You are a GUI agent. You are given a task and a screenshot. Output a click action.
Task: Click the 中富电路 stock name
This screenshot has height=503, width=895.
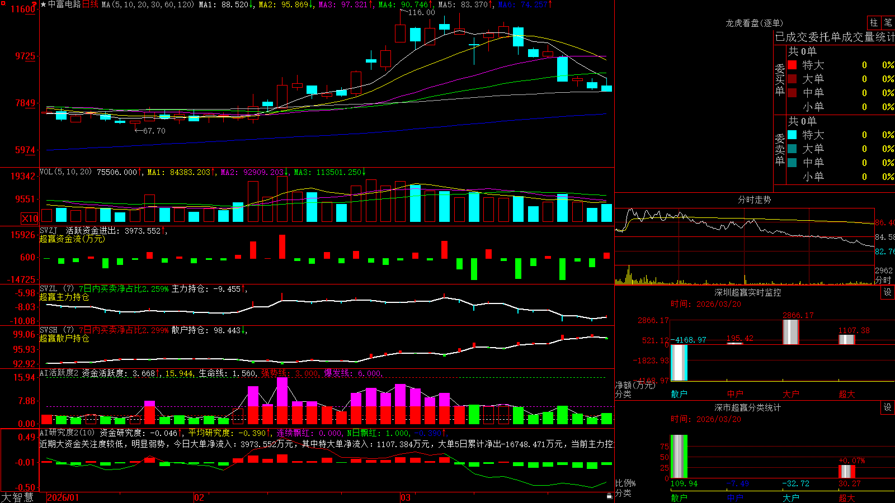[x=64, y=4]
